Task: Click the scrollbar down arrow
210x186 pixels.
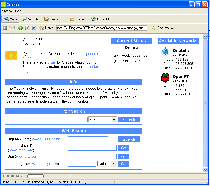Action: pyautogui.click(x=205, y=170)
